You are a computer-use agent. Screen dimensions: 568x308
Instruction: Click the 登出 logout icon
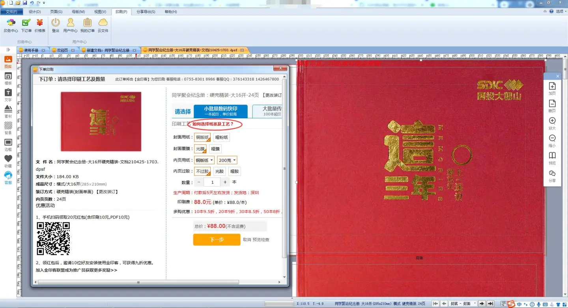pos(56,25)
